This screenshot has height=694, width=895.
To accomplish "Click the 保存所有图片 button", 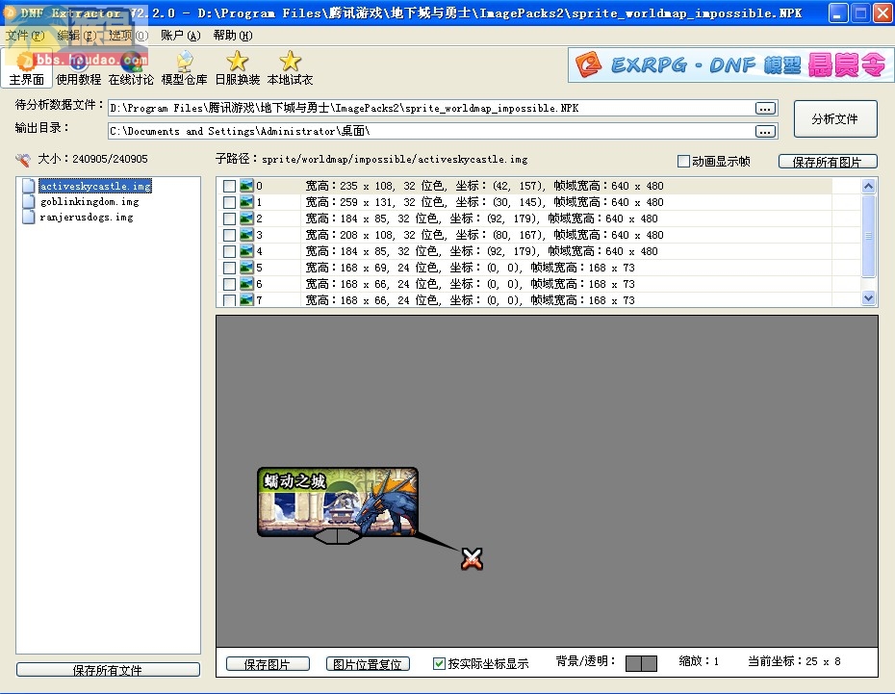I will tap(828, 162).
